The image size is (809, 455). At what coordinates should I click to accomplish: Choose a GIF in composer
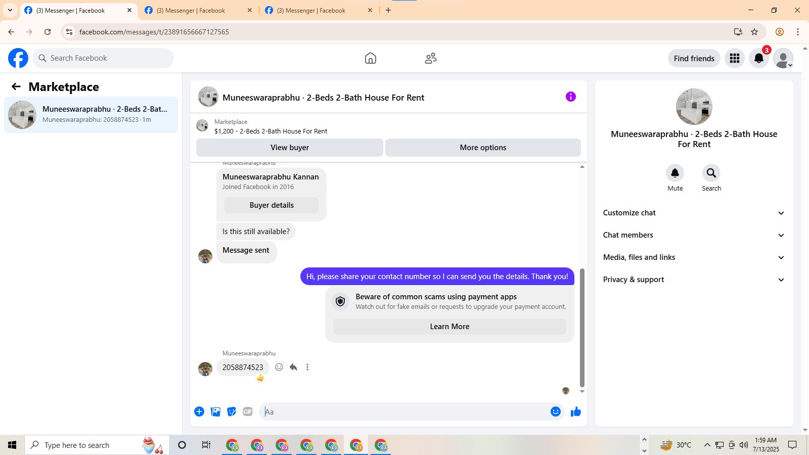coord(248,412)
